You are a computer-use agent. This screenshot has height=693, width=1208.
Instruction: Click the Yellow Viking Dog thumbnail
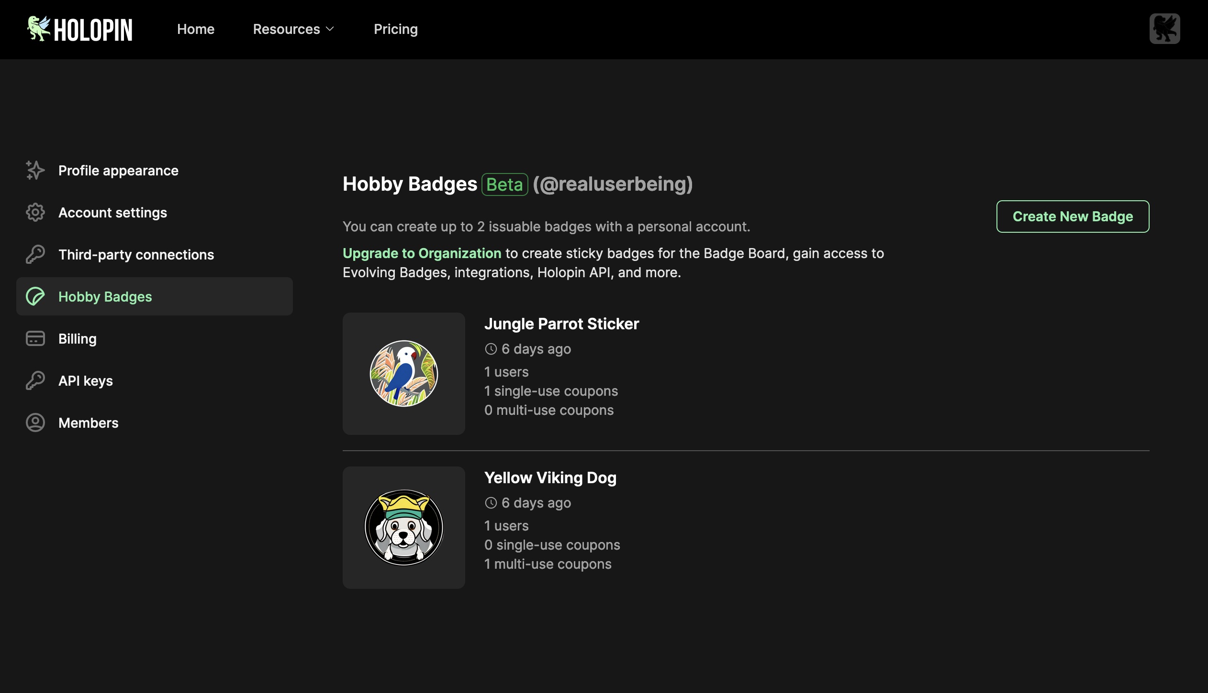tap(404, 527)
